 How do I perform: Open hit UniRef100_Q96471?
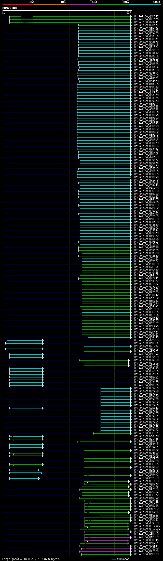[146, 25]
